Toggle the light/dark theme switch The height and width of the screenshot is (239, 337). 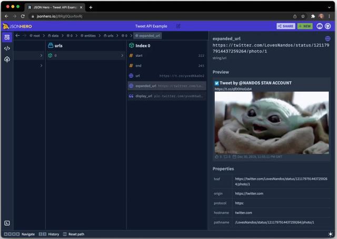click(x=330, y=234)
